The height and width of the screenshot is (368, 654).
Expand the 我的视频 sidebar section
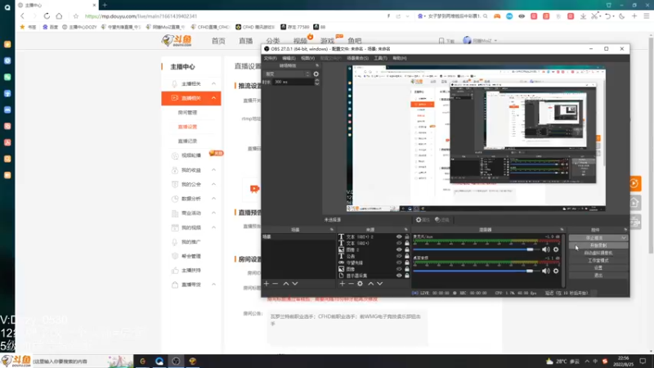213,227
